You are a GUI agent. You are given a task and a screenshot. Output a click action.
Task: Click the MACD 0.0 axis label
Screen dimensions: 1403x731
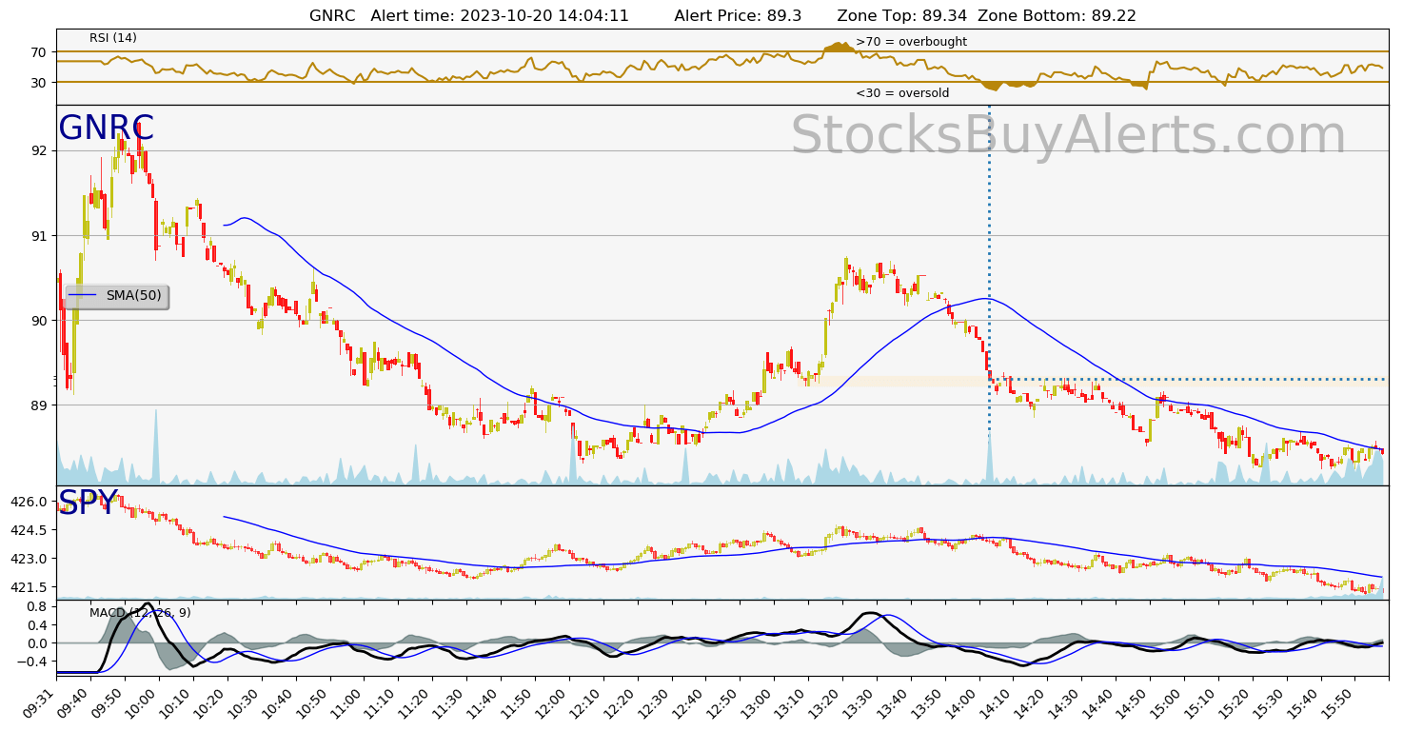pos(38,642)
